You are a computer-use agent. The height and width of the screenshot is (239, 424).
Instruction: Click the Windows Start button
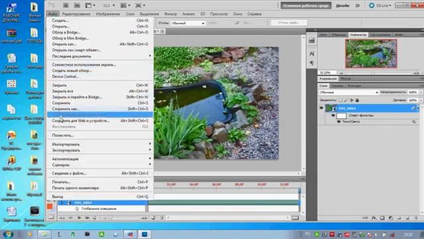(x=8, y=234)
